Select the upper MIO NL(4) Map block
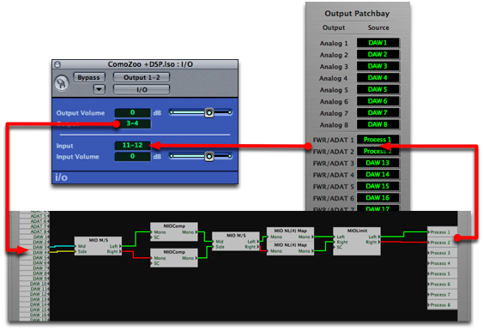 (290, 234)
